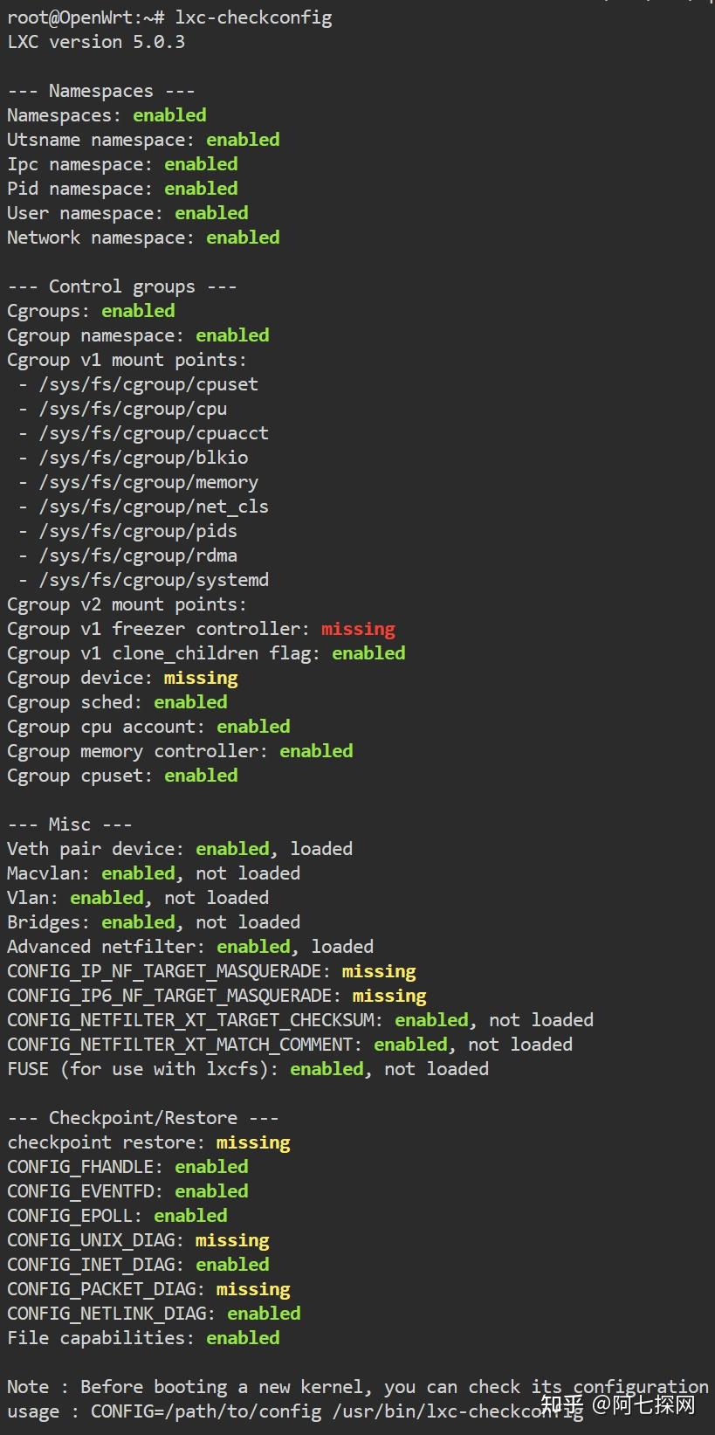Click the CONFIG_IP_NF_TARGET_MASQUERADE label
The height and width of the screenshot is (1435, 715).
pyautogui.click(x=169, y=971)
